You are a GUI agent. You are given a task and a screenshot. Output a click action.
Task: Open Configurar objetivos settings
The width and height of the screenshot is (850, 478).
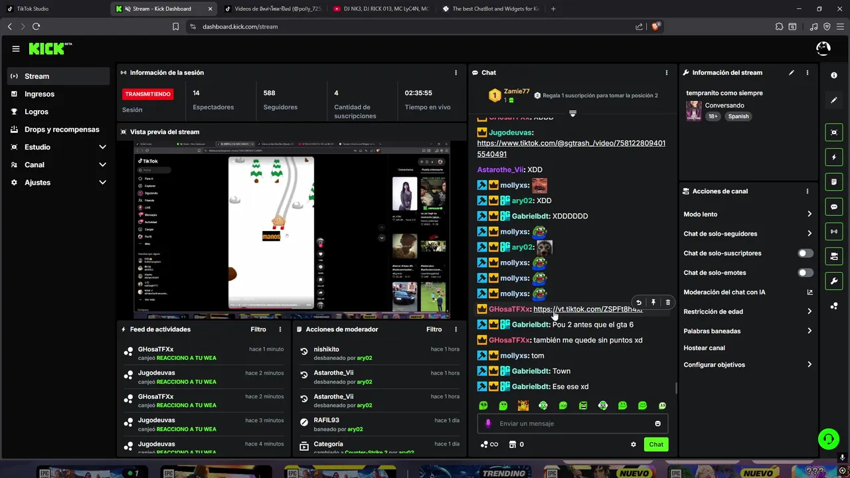[x=748, y=364]
